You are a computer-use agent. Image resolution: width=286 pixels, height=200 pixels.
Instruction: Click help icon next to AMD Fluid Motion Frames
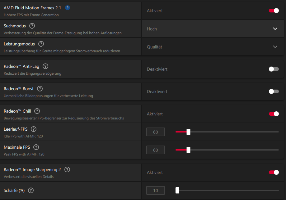pos(68,8)
